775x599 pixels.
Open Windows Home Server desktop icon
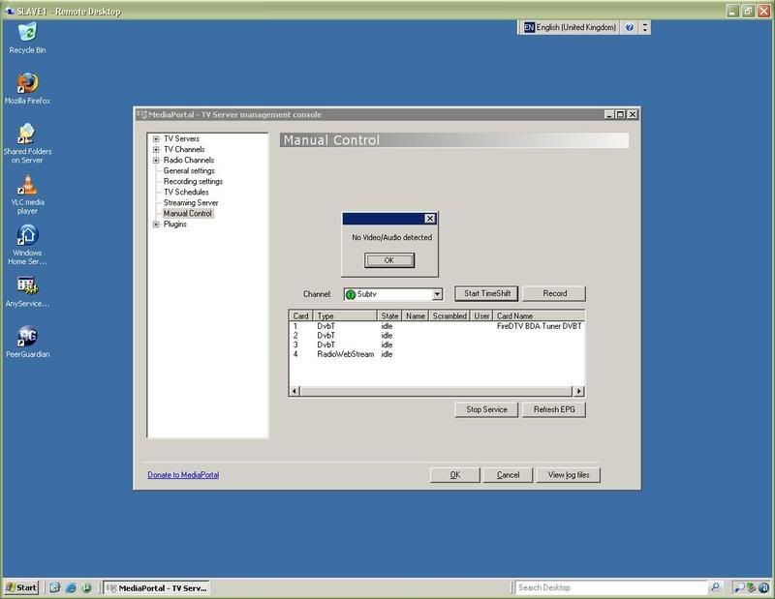coord(27,237)
